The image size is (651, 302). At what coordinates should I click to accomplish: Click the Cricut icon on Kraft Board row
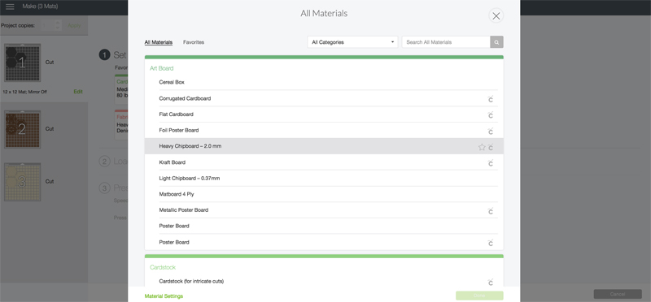click(491, 163)
